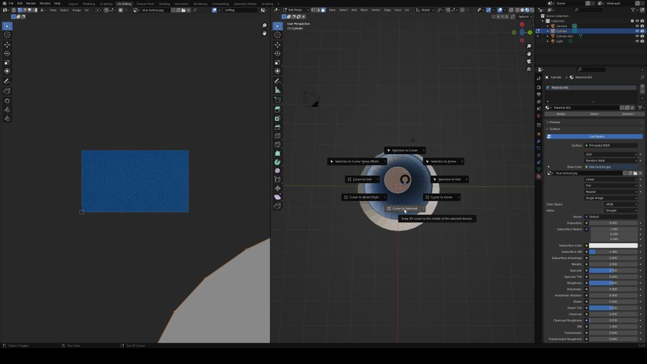
Task: Select the UV editor Tweak tool
Action: pos(6,26)
